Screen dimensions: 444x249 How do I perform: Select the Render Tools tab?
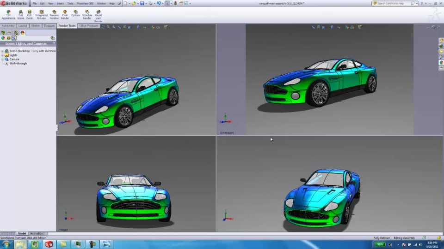[x=67, y=26]
